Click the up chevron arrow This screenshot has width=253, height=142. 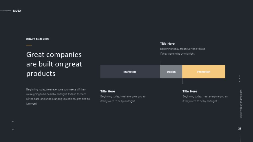coord(13,122)
